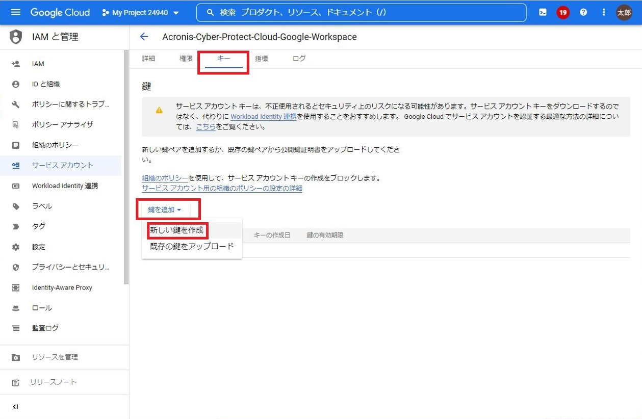Click the yellow warning triangle icon

[159, 110]
